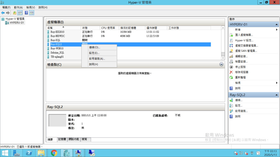Click the Back arrow toolbar icon
Image resolution: width=280 pixels, height=157 pixels.
tap(3, 13)
